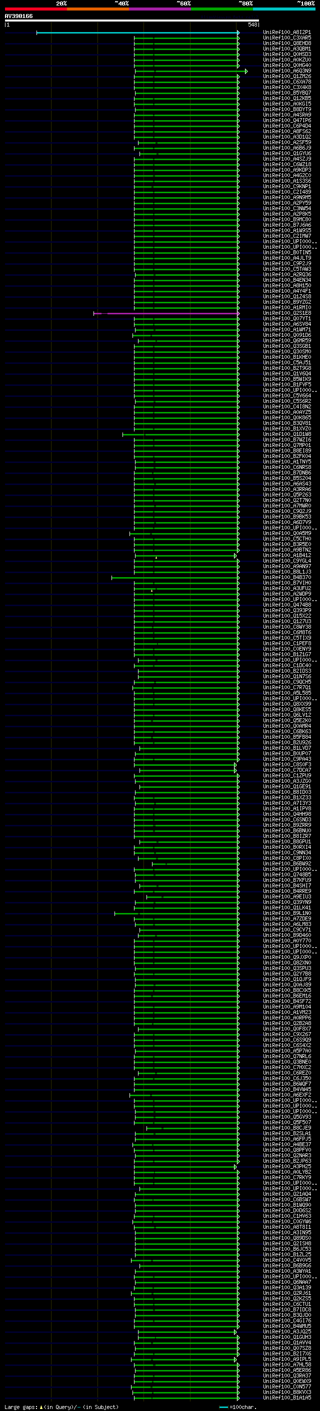This screenshot has width=320, height=1411.
Task: Open hit UniRef100_Q12KB5
Action: pyautogui.click(x=286, y=98)
